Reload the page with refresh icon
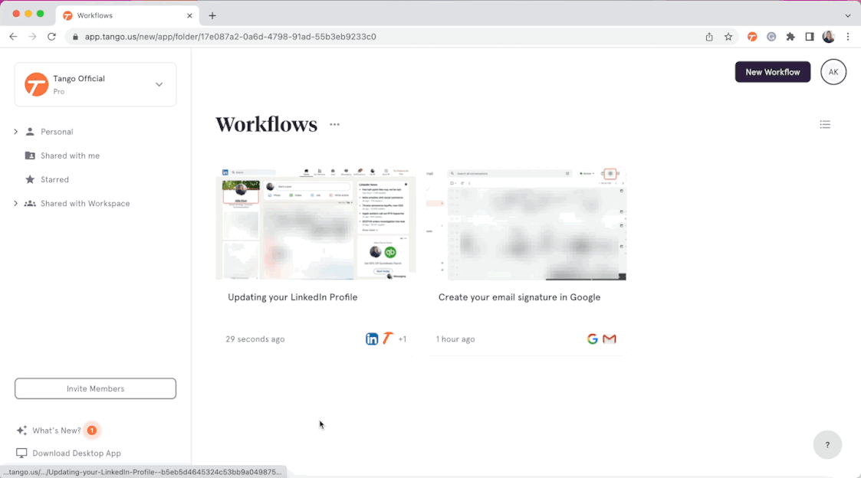The image size is (861, 478). point(51,37)
